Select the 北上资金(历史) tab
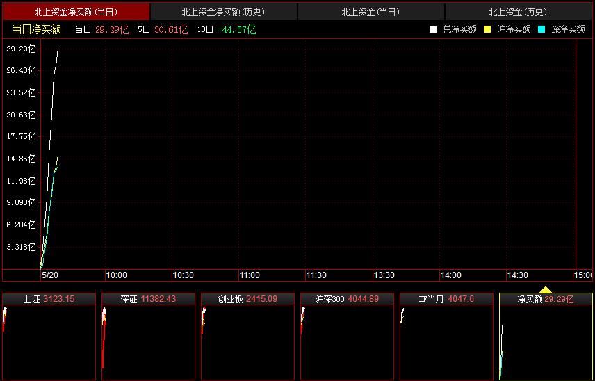 coord(518,12)
